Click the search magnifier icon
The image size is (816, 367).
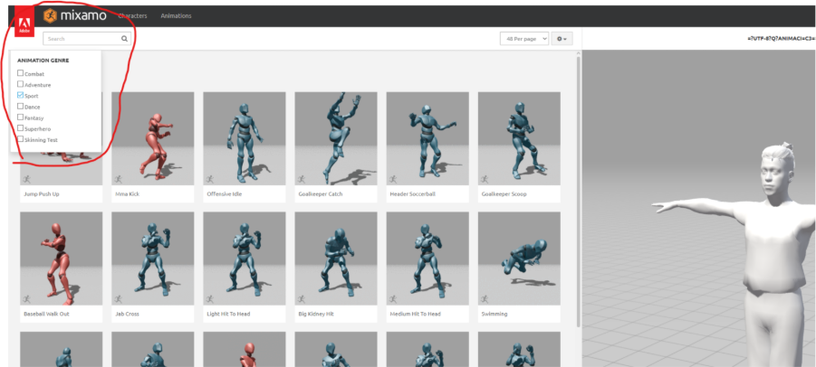[124, 39]
